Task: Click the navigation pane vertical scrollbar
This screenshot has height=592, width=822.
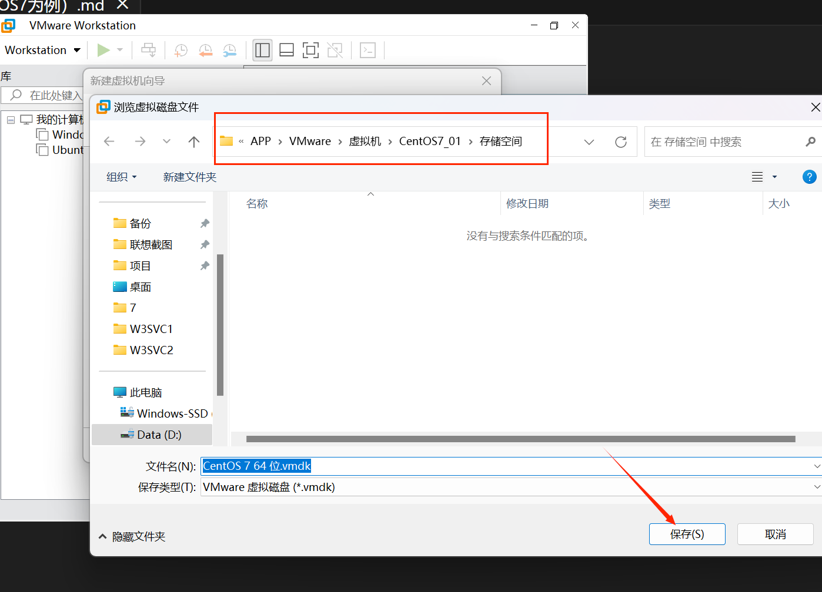Action: click(220, 325)
